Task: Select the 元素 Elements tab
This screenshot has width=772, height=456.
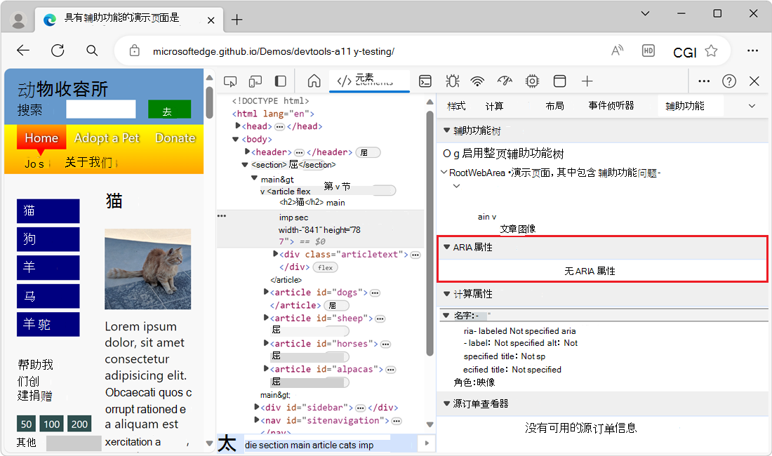Action: point(368,81)
